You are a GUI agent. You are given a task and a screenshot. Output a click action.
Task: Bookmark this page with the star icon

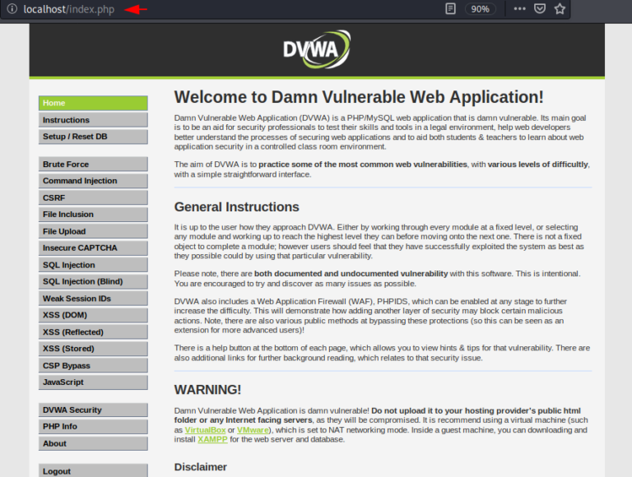pos(560,9)
